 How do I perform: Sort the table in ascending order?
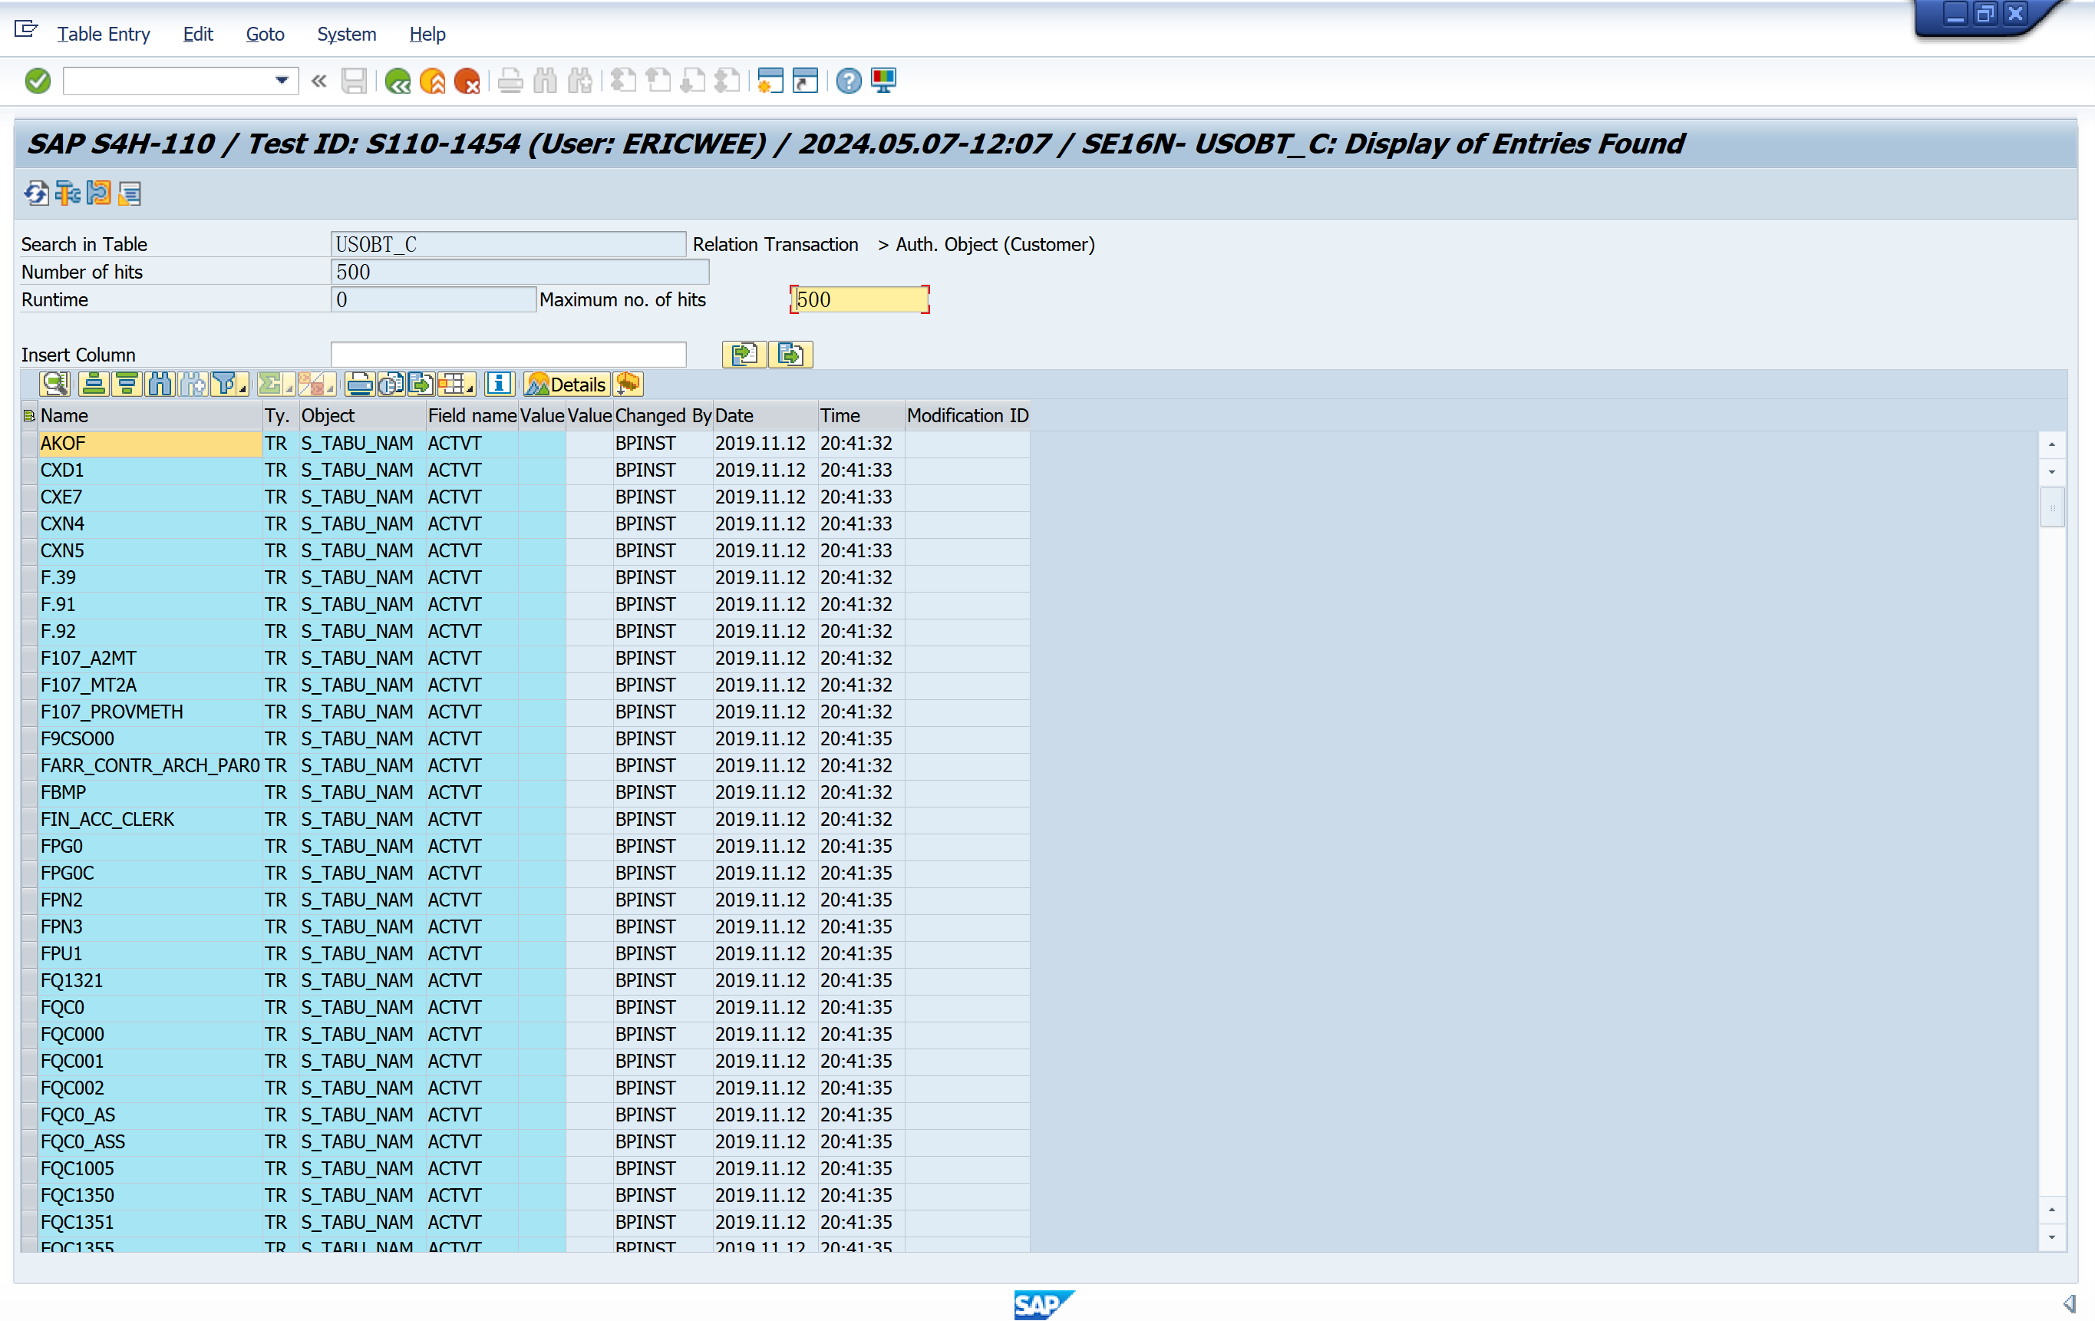tap(94, 384)
